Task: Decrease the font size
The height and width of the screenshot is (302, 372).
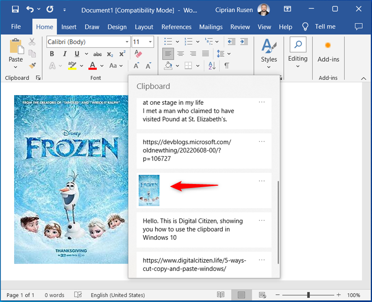Action: (x=149, y=66)
